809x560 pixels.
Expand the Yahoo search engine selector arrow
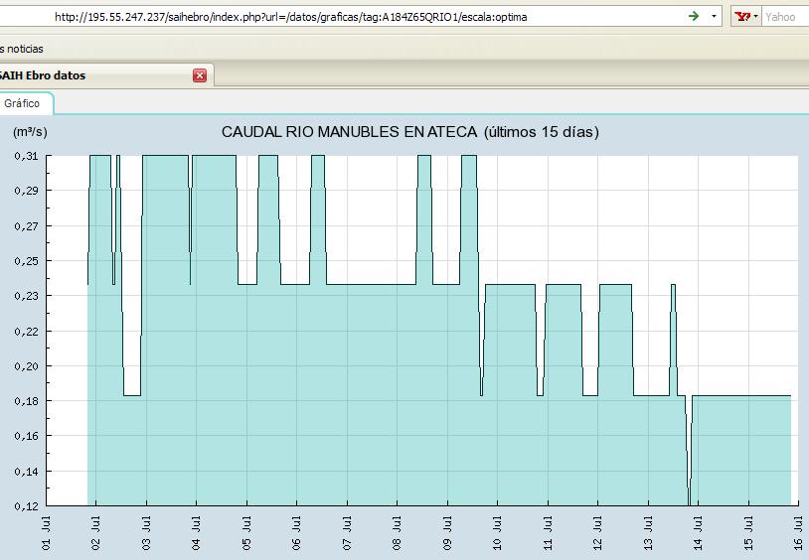[756, 17]
